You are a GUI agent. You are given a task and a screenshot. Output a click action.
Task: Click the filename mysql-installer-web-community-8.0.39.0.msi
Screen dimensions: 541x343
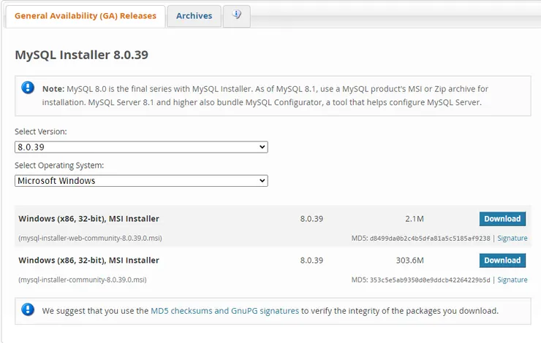point(90,238)
